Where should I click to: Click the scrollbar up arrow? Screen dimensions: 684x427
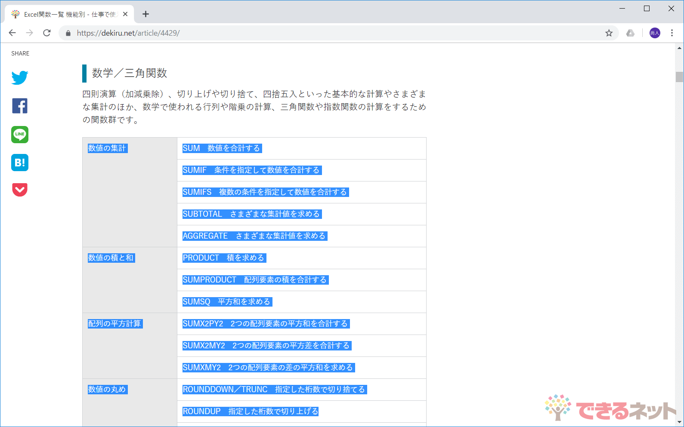pyautogui.click(x=679, y=48)
